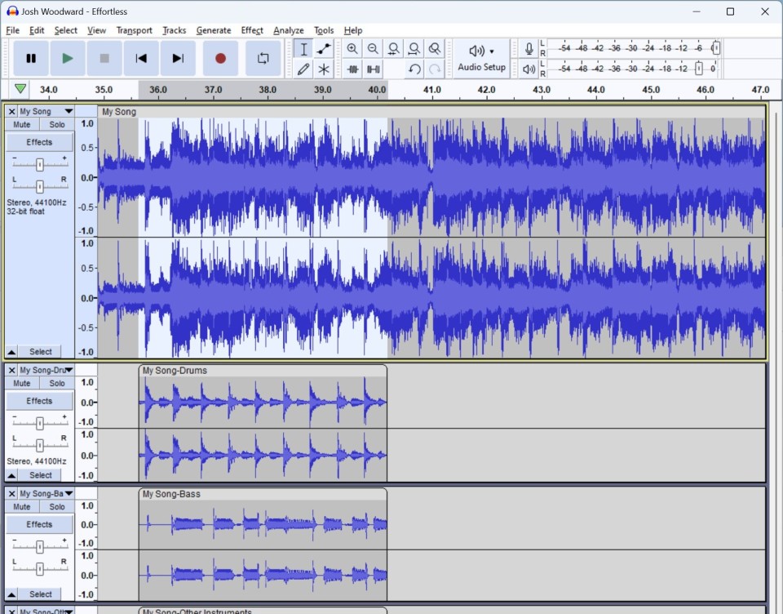Screen dimensions: 783x614
Task: Solo the My Song-Drums track
Action: click(x=56, y=383)
